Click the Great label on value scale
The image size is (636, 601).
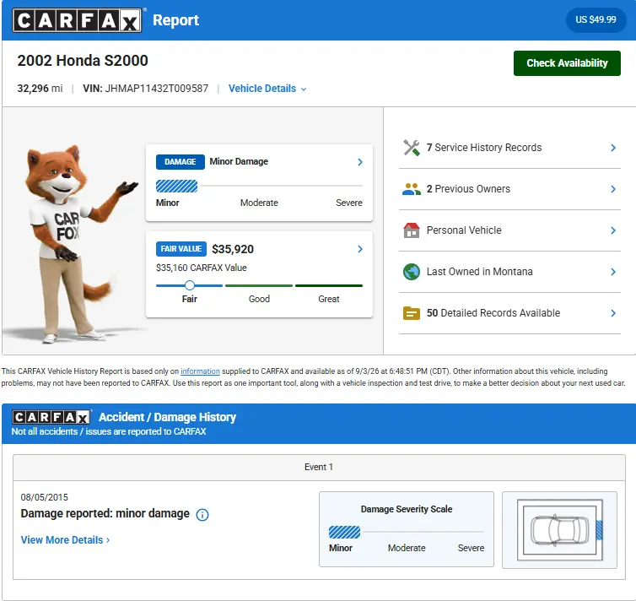click(x=329, y=299)
